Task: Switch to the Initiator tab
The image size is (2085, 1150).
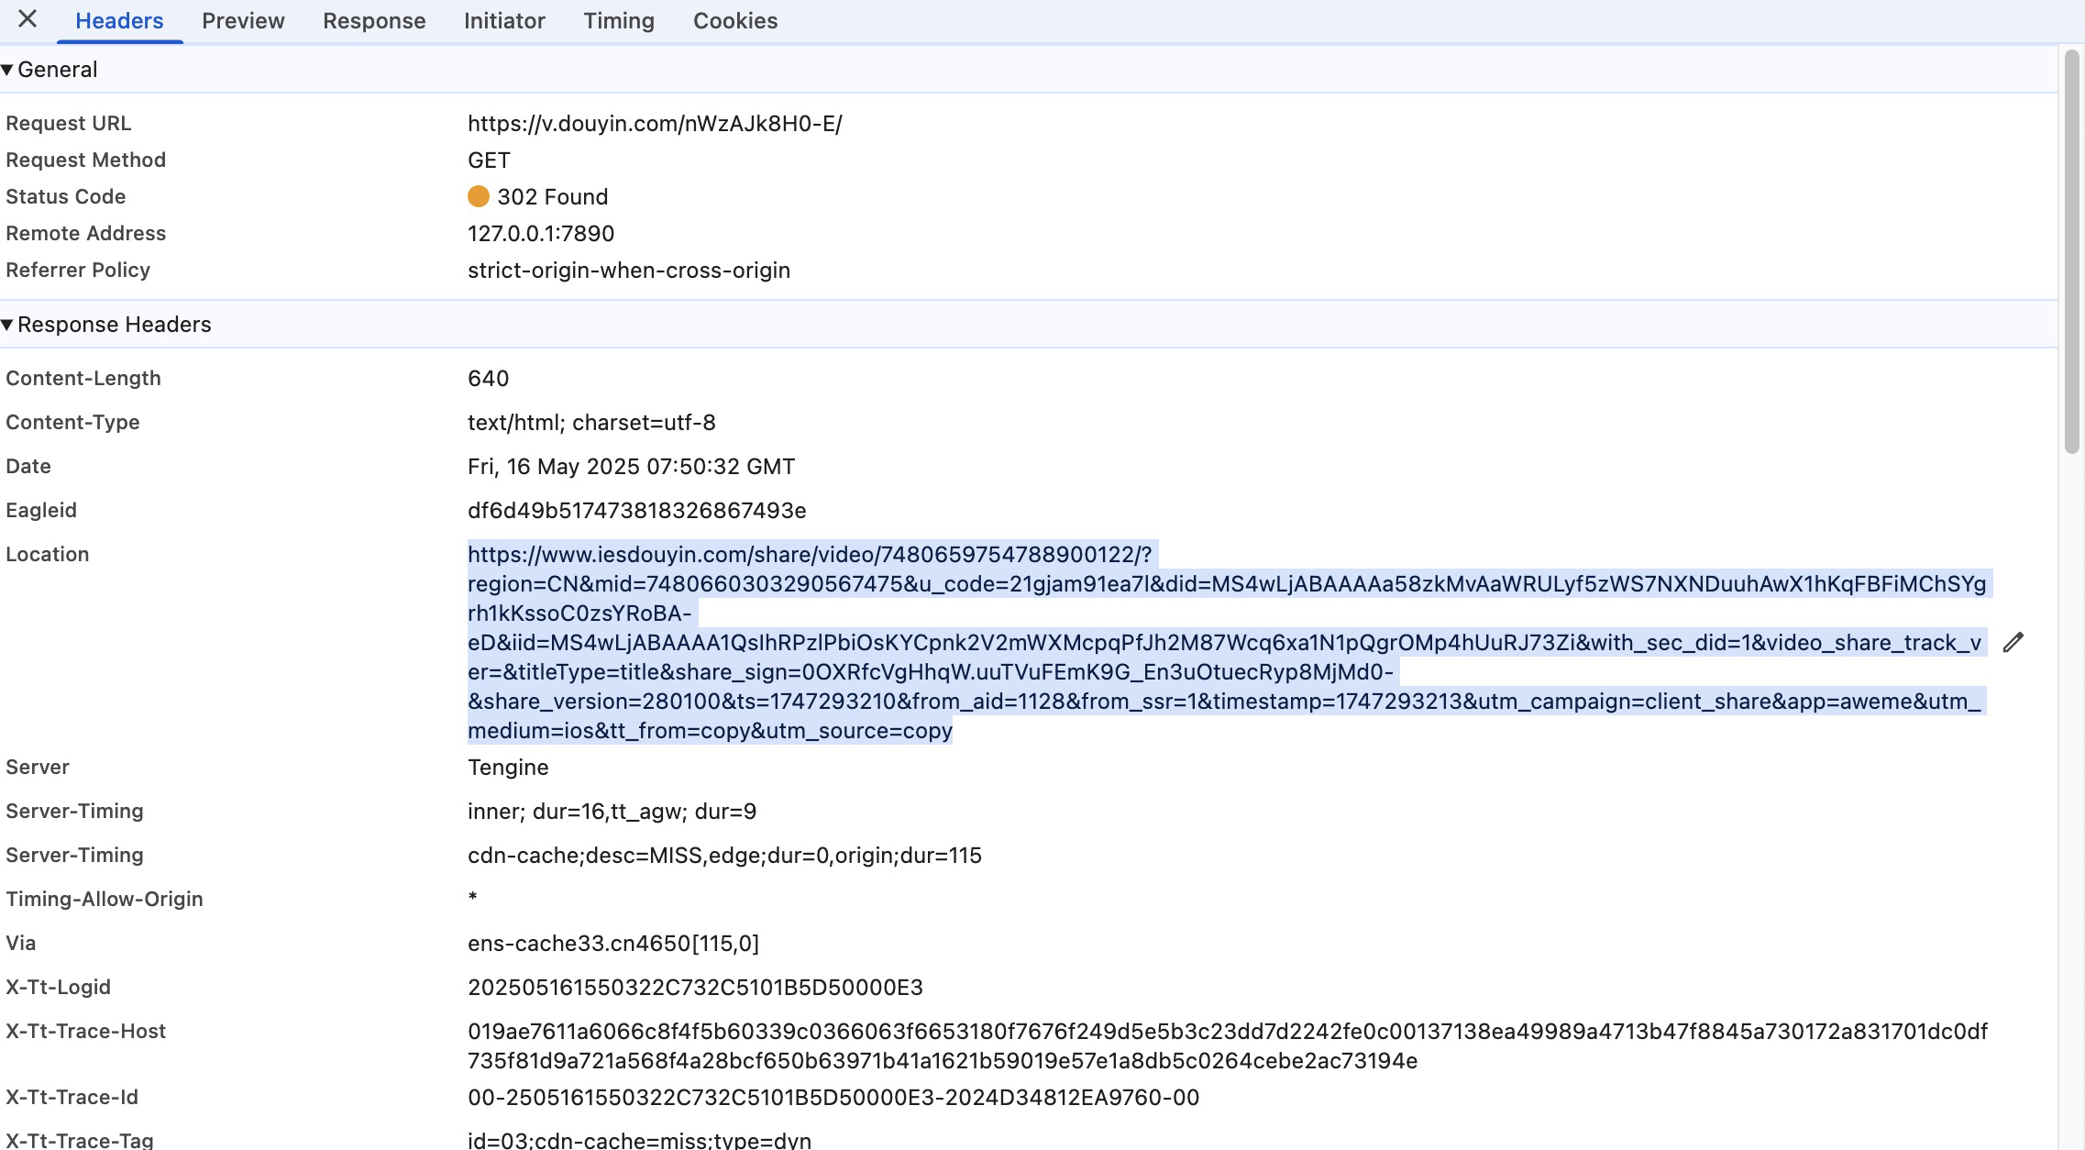Action: [504, 21]
